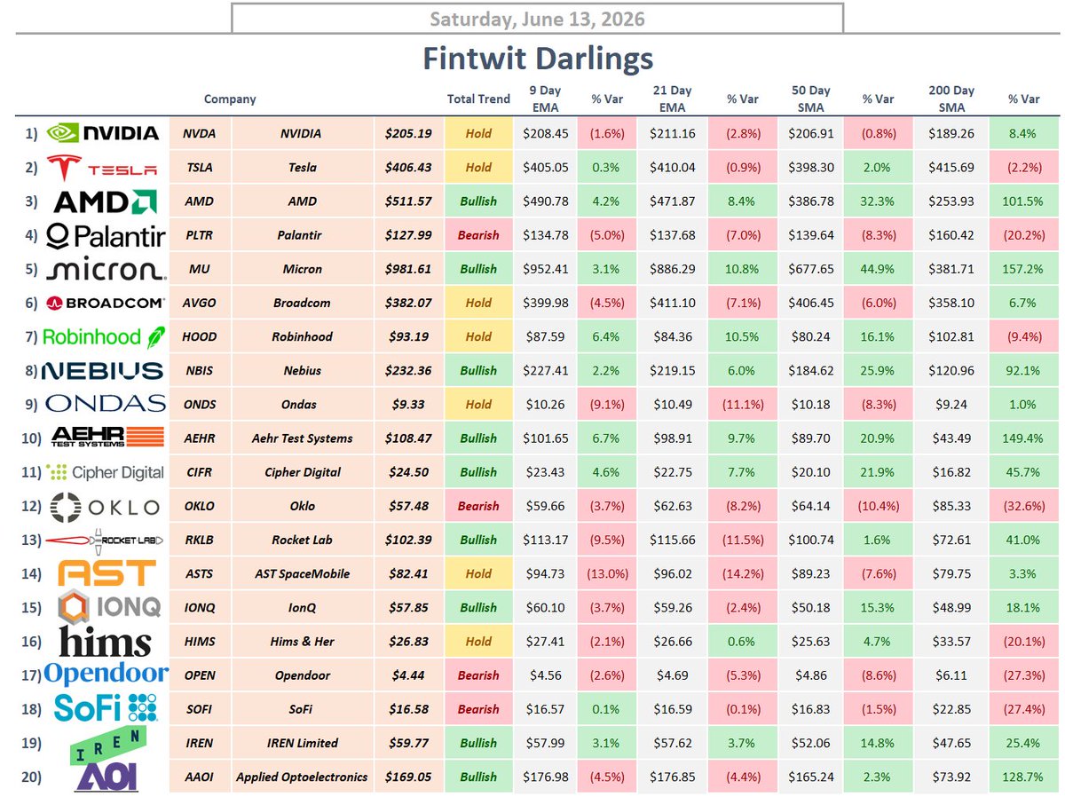Click the Ondas company logo
Viewport: 1065px width, 797px height.
click(x=105, y=404)
